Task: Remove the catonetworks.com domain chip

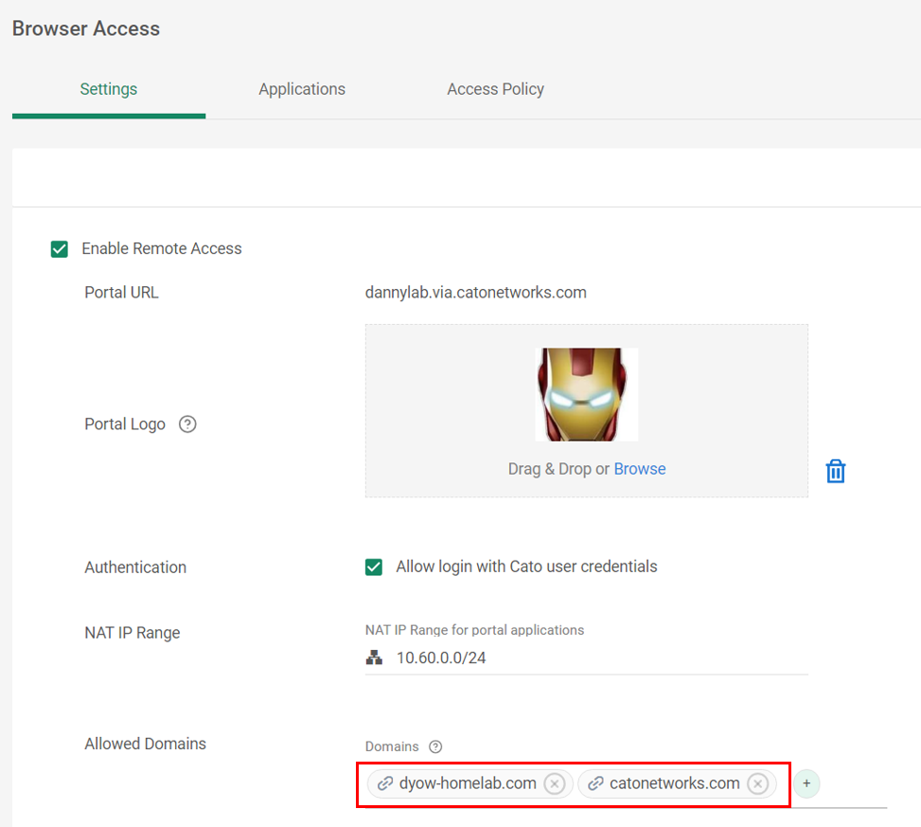Action: (758, 783)
